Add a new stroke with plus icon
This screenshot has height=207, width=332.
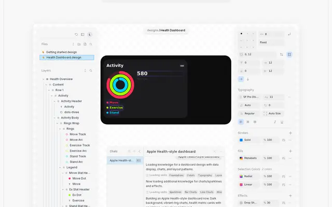pyautogui.click(x=290, y=133)
